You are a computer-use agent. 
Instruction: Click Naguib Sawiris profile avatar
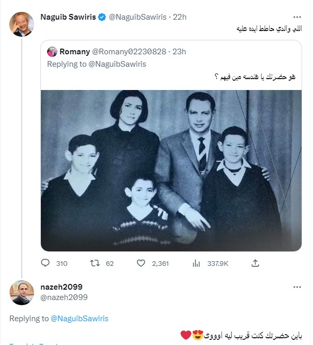22,24
